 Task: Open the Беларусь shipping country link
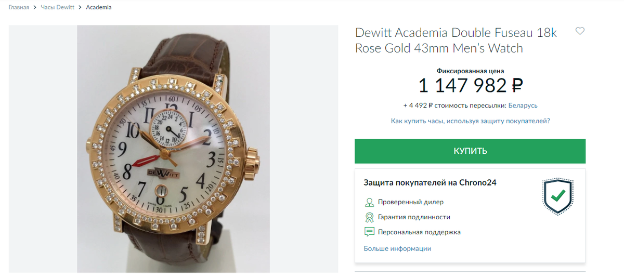(x=523, y=105)
